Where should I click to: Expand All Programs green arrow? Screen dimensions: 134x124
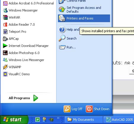point(35,98)
